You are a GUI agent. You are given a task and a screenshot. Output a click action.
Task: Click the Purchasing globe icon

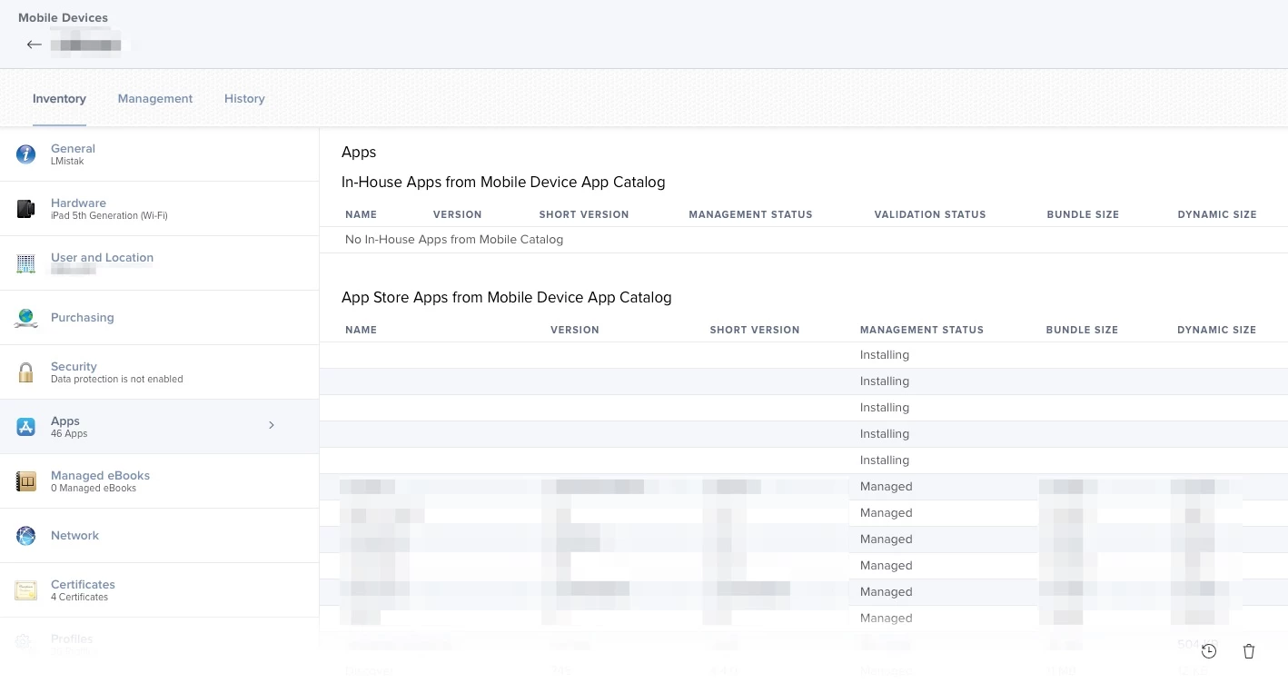pos(26,318)
